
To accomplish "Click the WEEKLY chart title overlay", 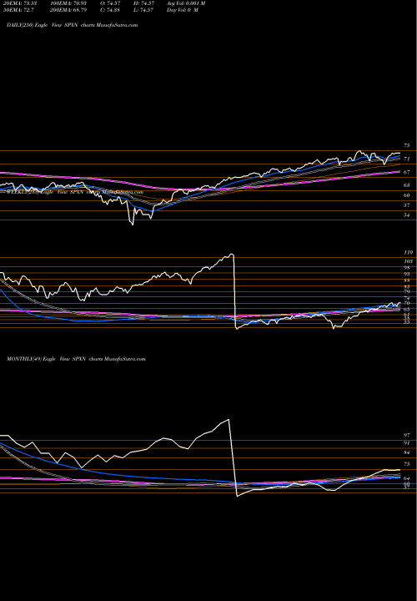I will click(x=75, y=193).
